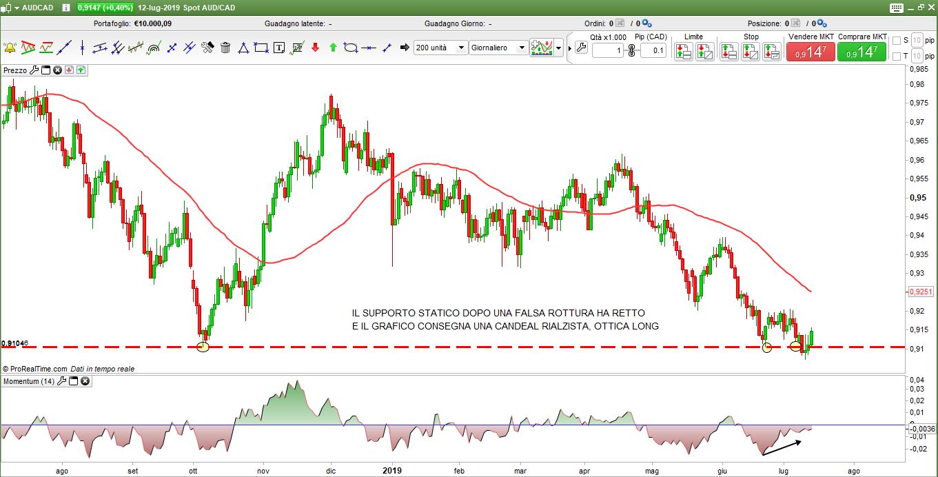Click the 0,9251 moving average price label
Image resolution: width=938 pixels, height=477 pixels.
point(921,292)
